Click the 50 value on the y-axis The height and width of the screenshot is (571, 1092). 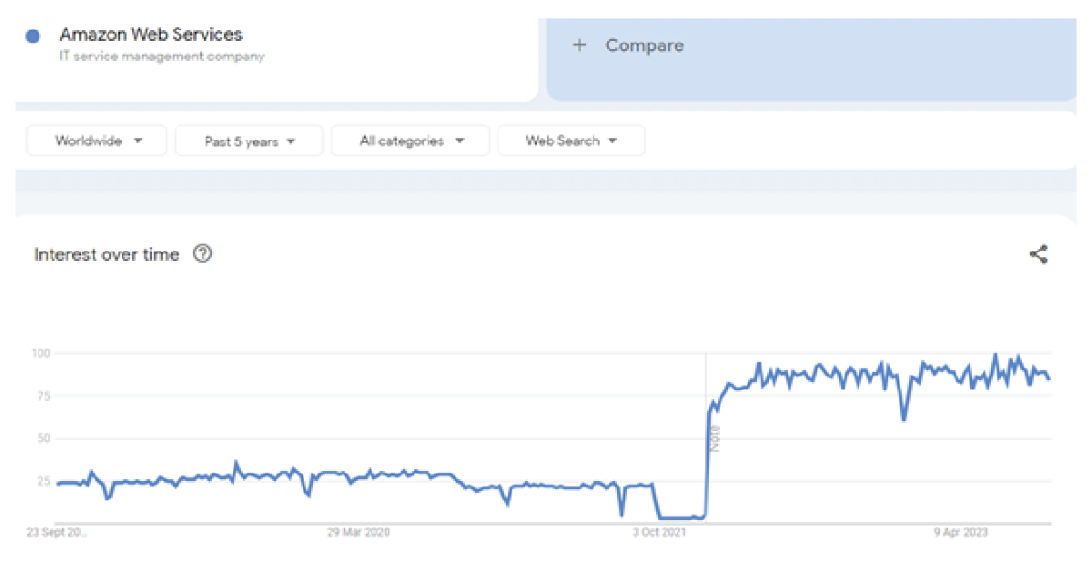point(42,438)
